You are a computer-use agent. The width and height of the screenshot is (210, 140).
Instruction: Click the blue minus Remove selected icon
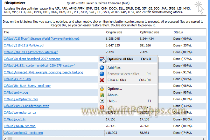click(x=102, y=74)
